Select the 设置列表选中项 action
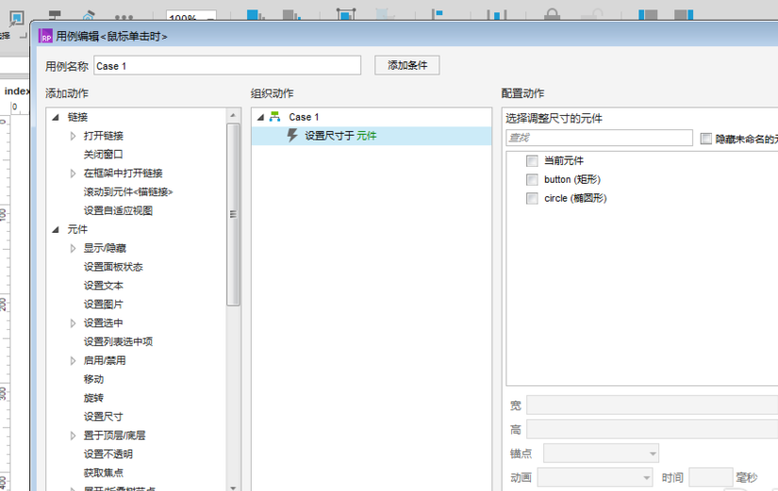 tap(118, 342)
